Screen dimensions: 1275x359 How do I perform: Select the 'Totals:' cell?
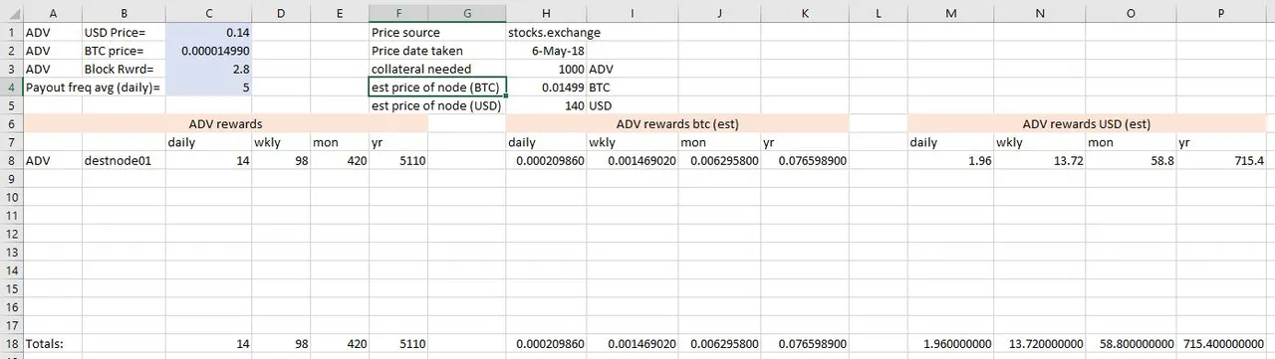(x=52, y=343)
